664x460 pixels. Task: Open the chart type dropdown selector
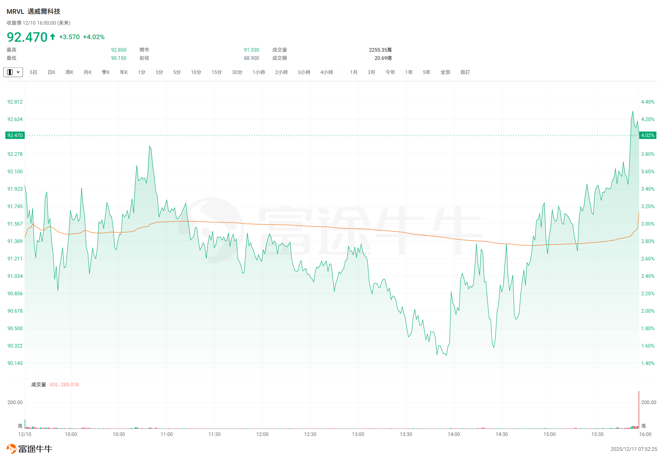[13, 72]
